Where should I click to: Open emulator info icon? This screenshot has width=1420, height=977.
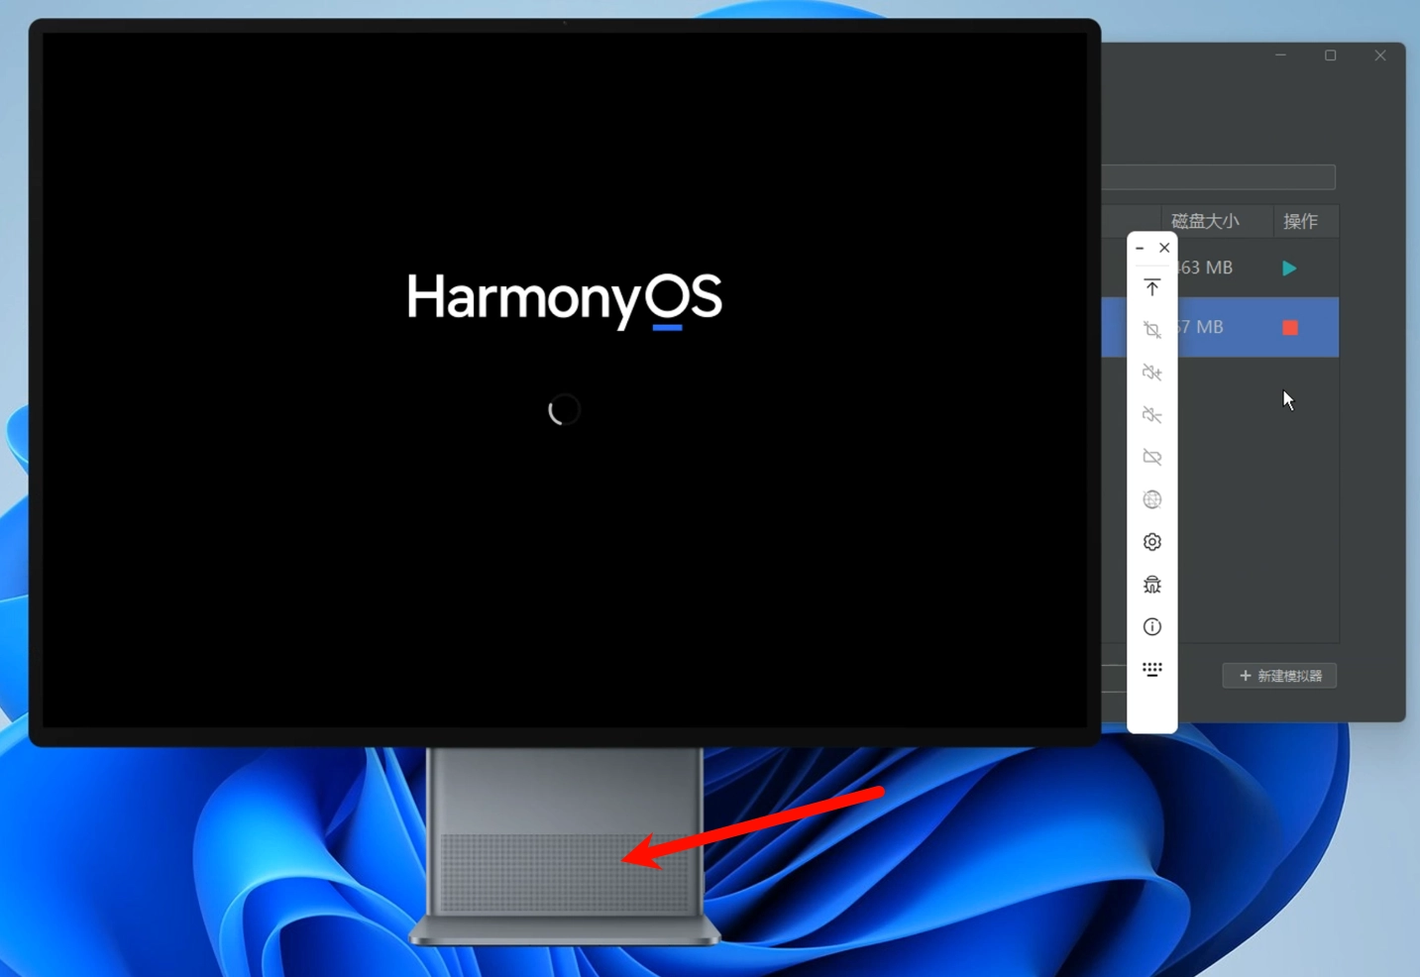[x=1151, y=627]
